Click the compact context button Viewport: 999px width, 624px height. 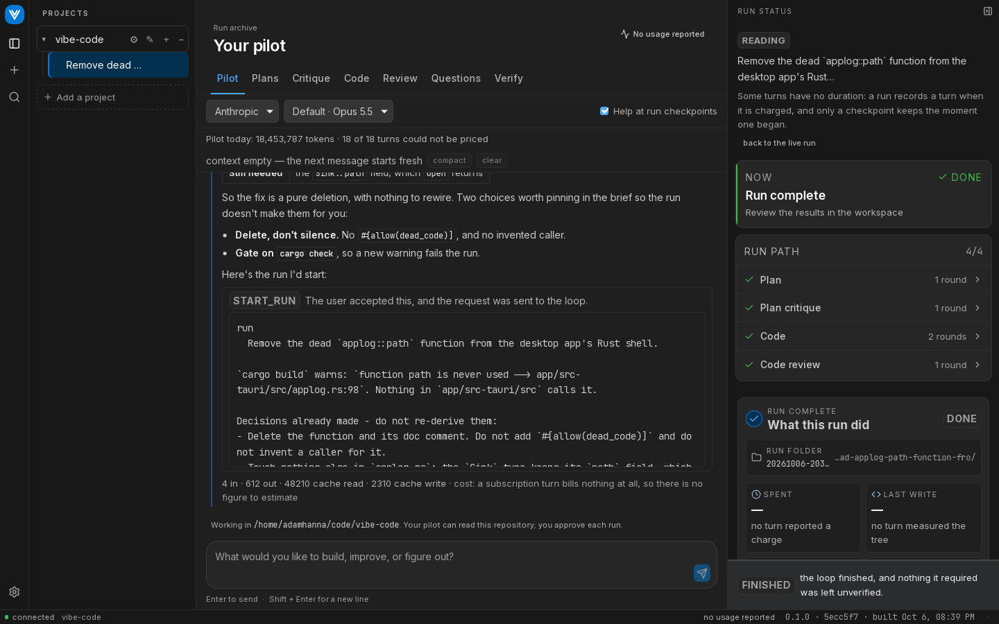[450, 161]
